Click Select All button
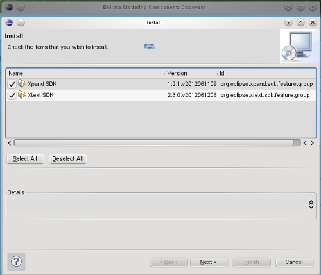Viewport: 321px width, 275px height. coord(25,159)
